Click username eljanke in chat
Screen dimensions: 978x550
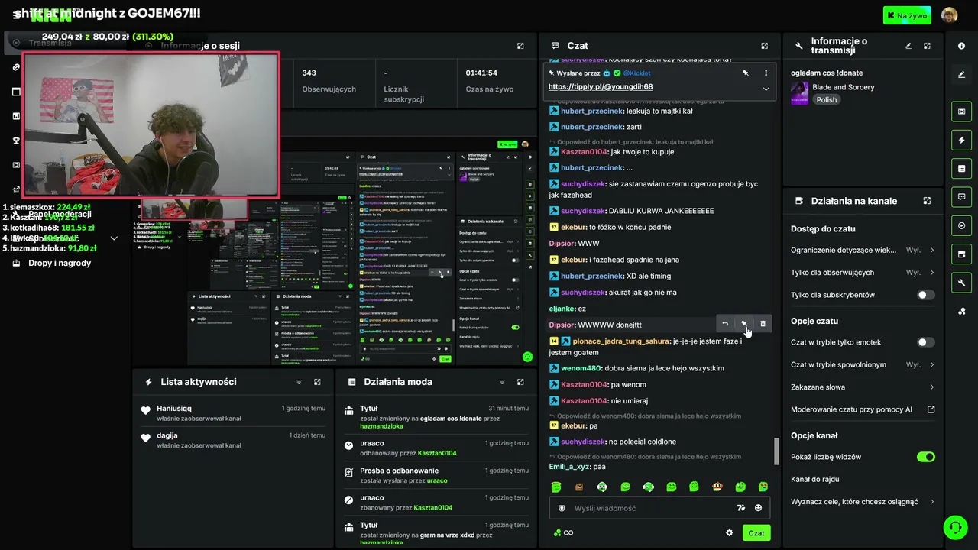(562, 309)
